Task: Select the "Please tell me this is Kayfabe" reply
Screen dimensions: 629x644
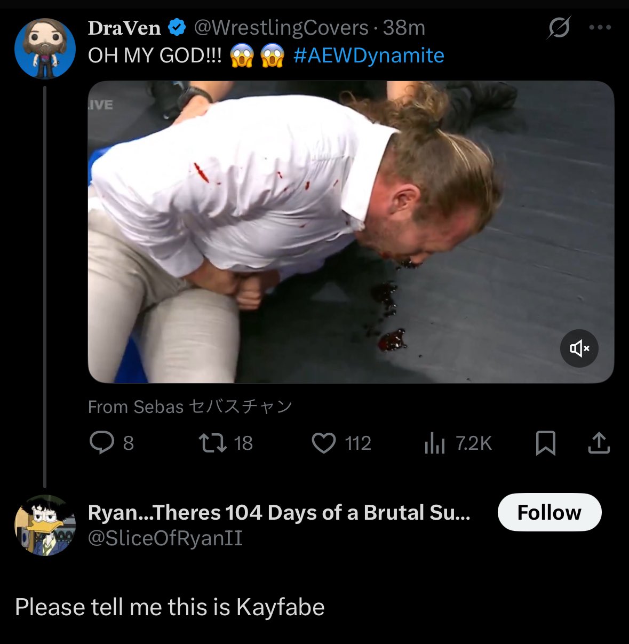Action: [170, 607]
